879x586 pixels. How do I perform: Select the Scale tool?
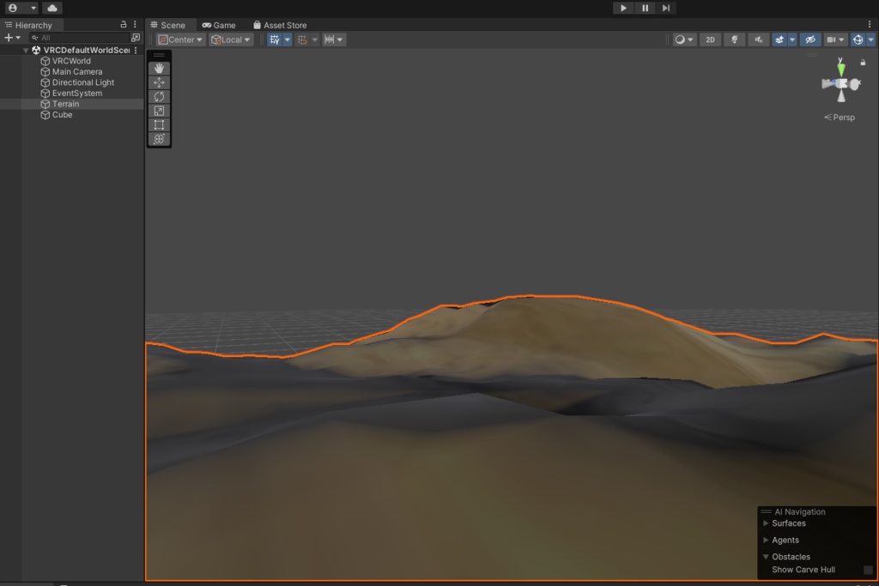pos(159,111)
